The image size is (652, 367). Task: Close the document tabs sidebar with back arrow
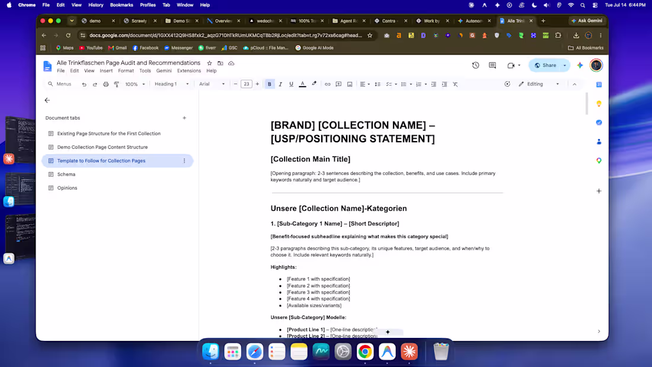pyautogui.click(x=47, y=100)
